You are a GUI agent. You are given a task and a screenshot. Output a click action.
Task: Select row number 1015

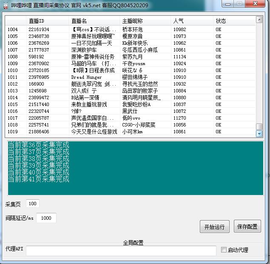pyautogui.click(x=13, y=104)
